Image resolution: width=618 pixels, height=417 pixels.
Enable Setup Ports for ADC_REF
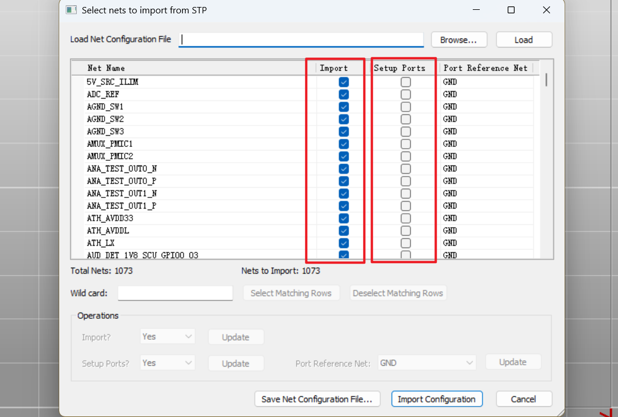click(405, 95)
